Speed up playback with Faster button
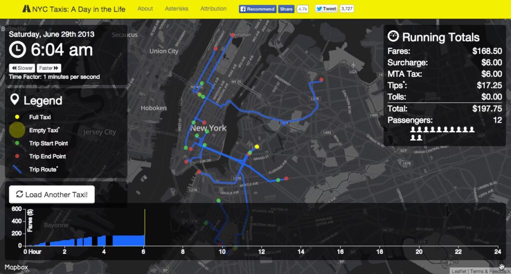The image size is (511, 274). [49, 68]
